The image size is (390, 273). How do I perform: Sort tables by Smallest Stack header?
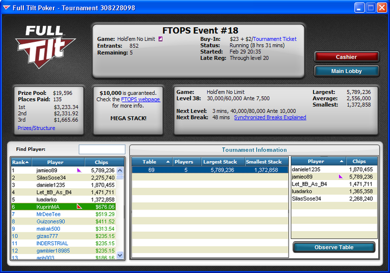267,162
